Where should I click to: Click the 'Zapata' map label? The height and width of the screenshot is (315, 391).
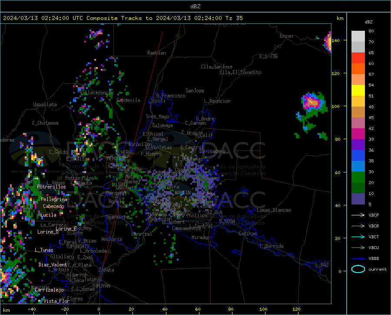[x=106, y=270]
